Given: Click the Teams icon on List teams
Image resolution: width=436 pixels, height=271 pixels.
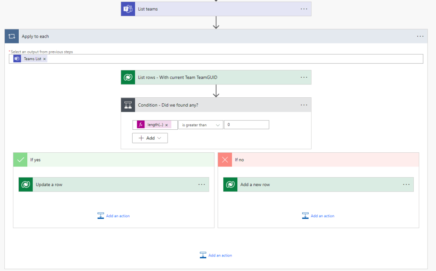Looking at the screenshot, I should pos(128,9).
